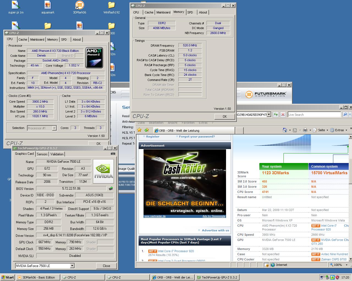352x281 pixels.
Task: Switch to TechPowerUp GPU-Z taskbar item
Action: tap(217, 277)
